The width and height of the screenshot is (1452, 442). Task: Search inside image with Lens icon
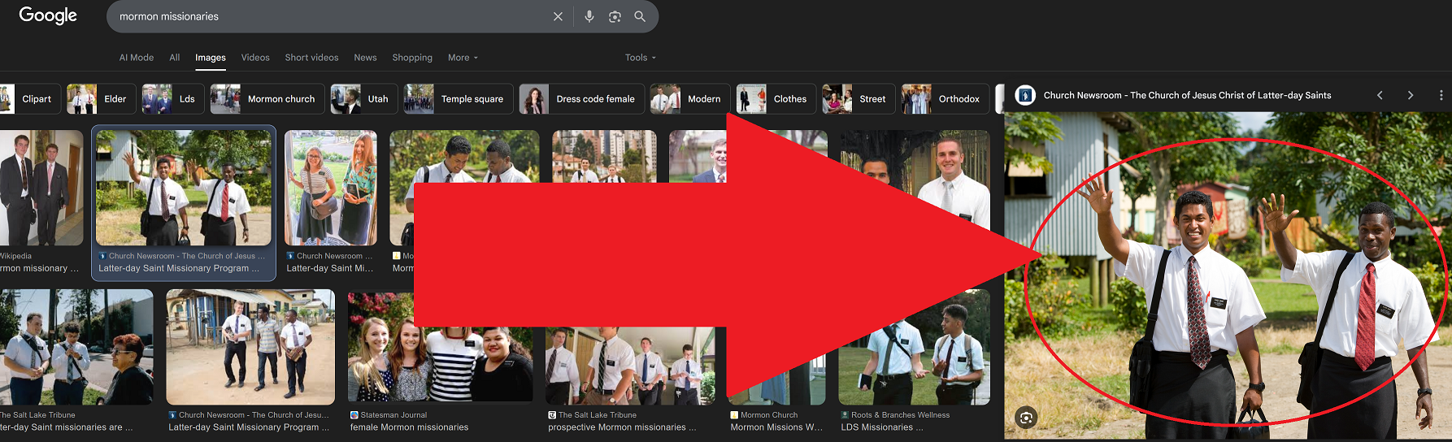click(x=1027, y=418)
